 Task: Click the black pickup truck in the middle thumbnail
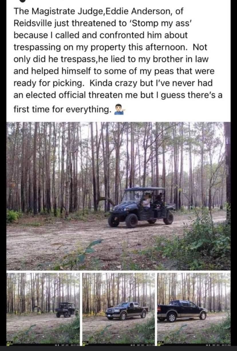(x=127, y=311)
